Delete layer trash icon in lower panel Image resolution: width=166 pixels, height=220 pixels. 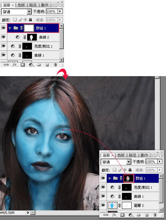coord(155,215)
